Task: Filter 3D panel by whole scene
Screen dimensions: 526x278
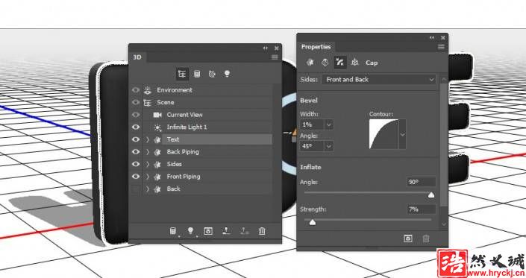Action: pyautogui.click(x=182, y=74)
